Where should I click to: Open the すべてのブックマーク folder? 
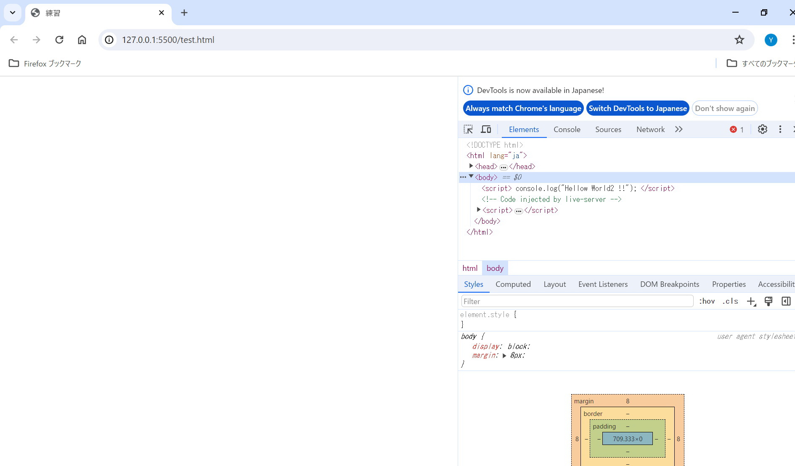pos(761,64)
